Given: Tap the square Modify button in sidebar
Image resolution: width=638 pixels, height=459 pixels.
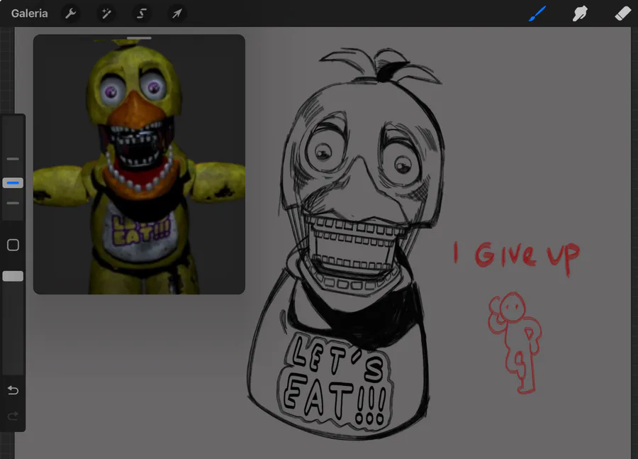Looking at the screenshot, I should click(x=13, y=245).
